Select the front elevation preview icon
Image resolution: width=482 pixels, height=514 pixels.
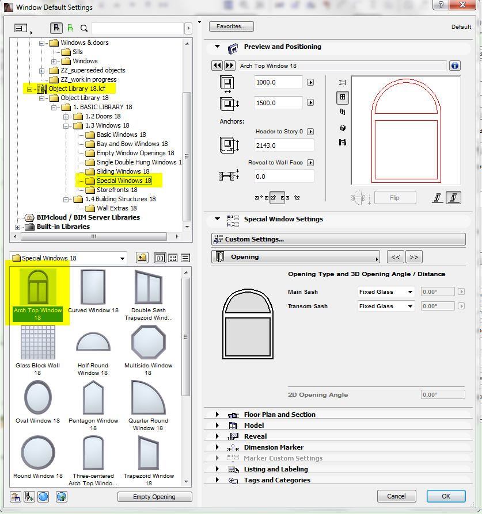[x=343, y=97]
